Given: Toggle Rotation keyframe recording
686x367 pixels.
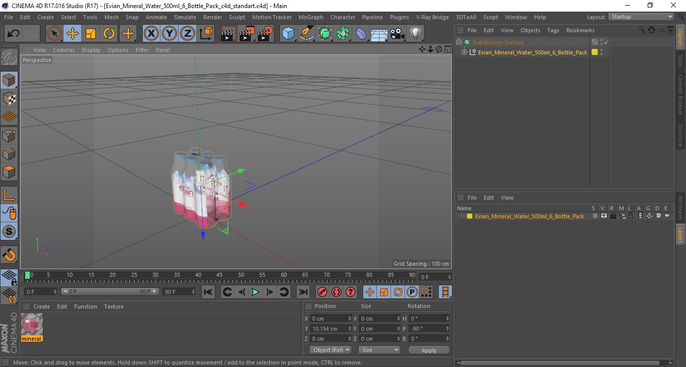Looking at the screenshot, I should pyautogui.click(x=398, y=292).
